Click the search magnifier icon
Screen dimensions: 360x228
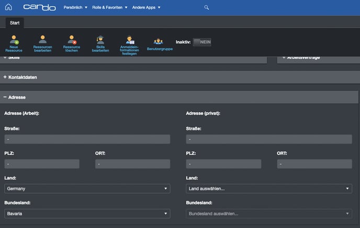207,8
